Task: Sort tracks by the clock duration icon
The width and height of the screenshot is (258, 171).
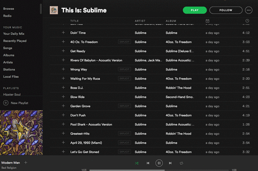Action: [247, 21]
